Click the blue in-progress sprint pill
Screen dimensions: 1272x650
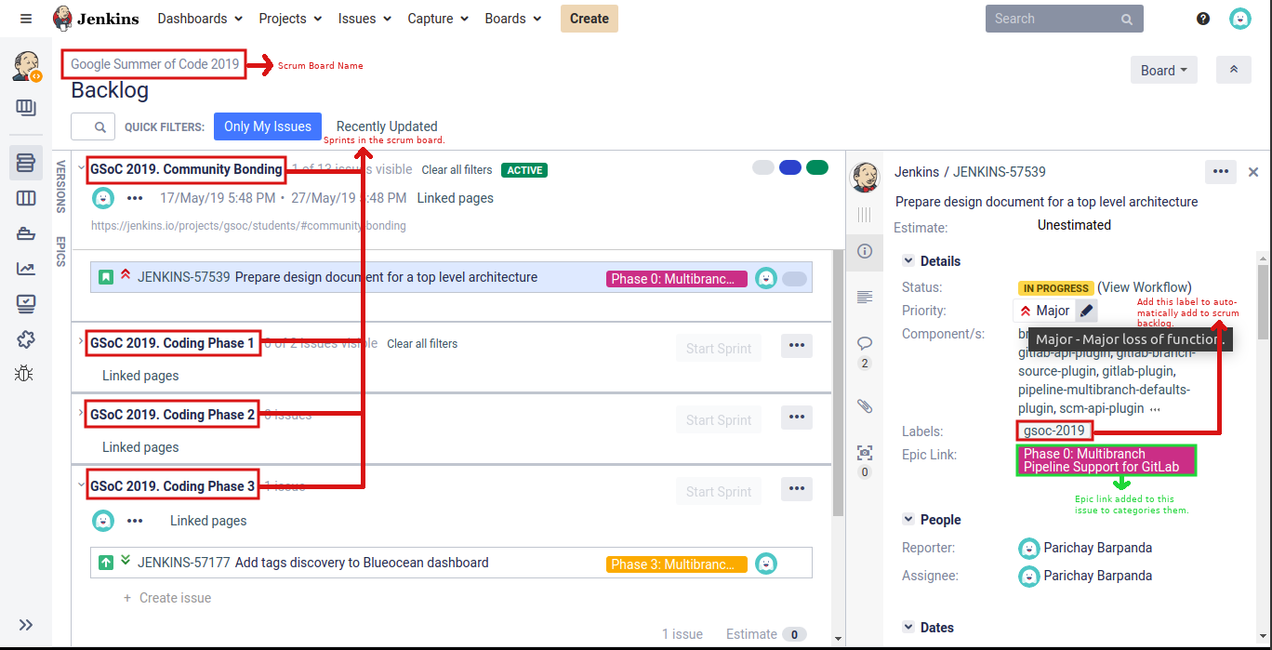pos(790,168)
